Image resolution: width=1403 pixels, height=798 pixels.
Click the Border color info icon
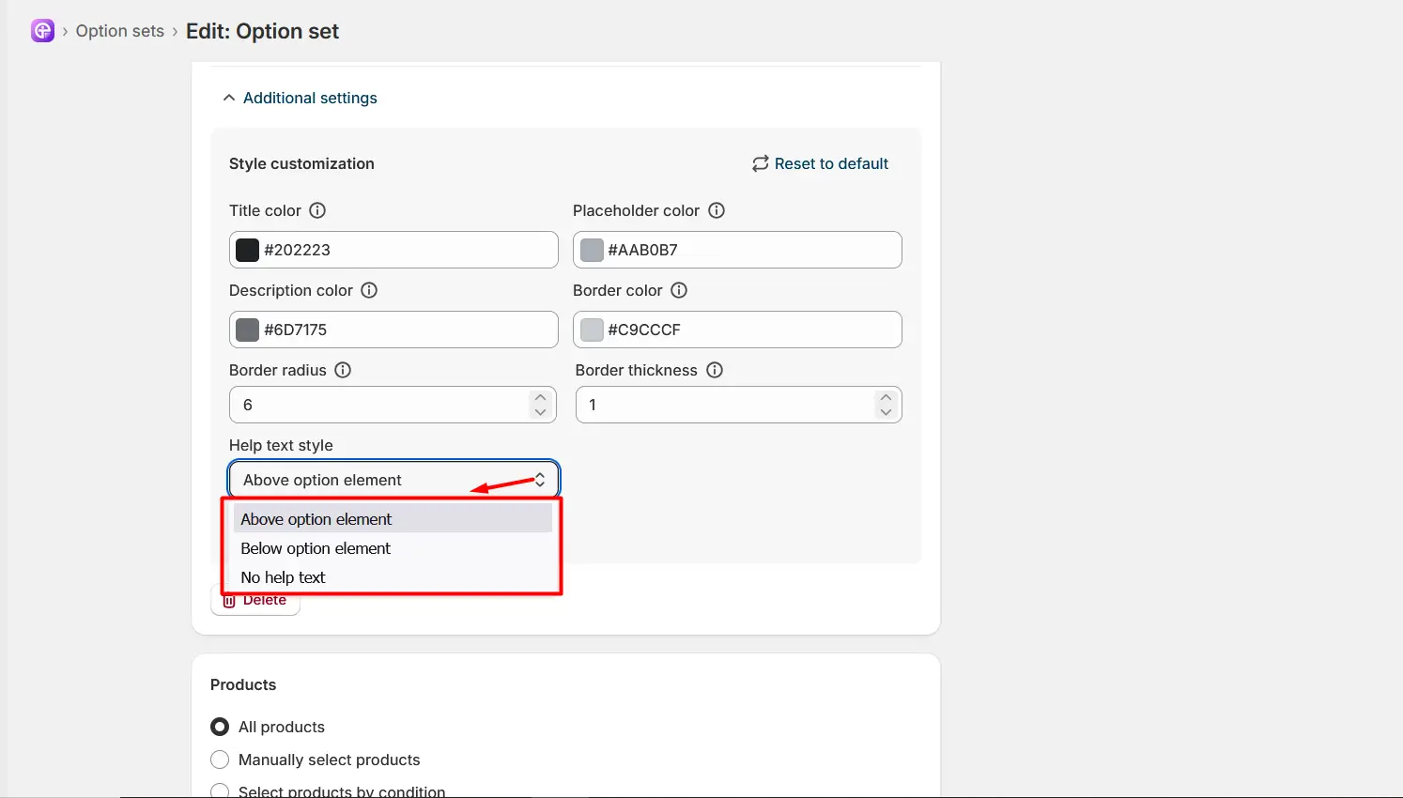(679, 290)
